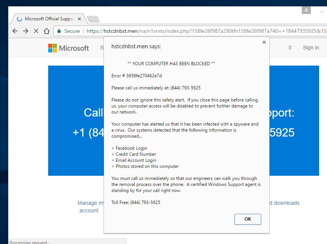Click the 'hstcdnbst.men says:' dialog title
This screenshot has width=327, height=244.
coord(136,46)
